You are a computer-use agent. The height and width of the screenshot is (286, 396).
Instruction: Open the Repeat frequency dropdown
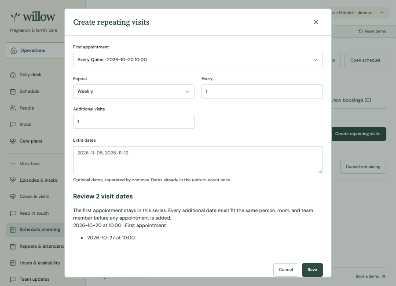pos(134,92)
